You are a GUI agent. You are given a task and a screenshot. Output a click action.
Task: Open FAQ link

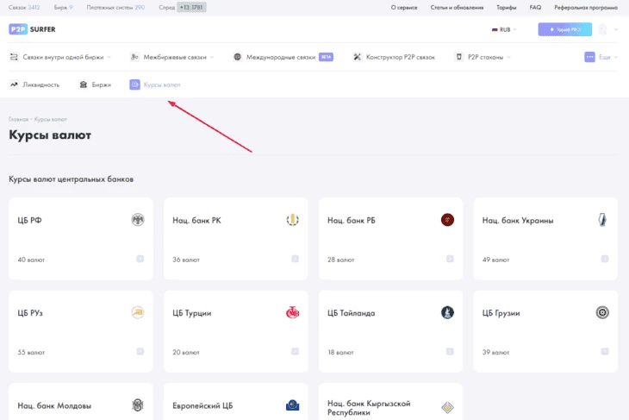(535, 7)
